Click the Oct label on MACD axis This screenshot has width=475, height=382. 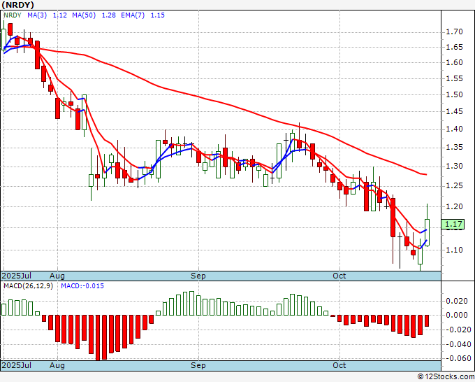click(x=339, y=365)
